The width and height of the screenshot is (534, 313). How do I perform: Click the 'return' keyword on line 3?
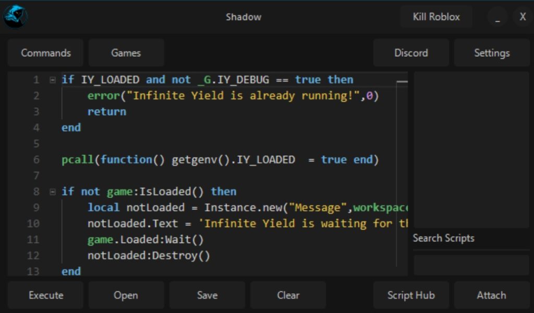tap(106, 111)
